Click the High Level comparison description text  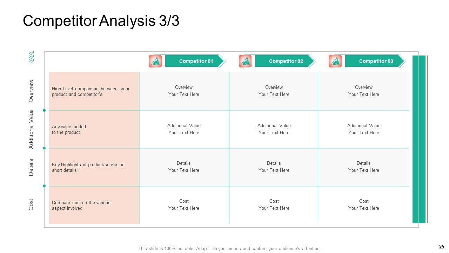click(x=91, y=92)
